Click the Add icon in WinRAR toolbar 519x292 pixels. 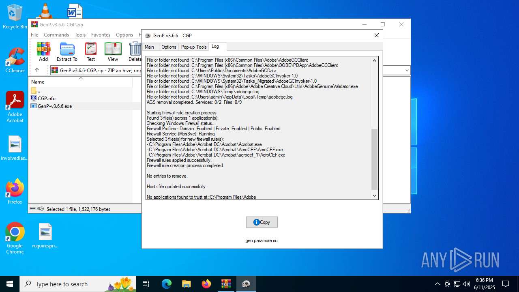click(x=43, y=52)
